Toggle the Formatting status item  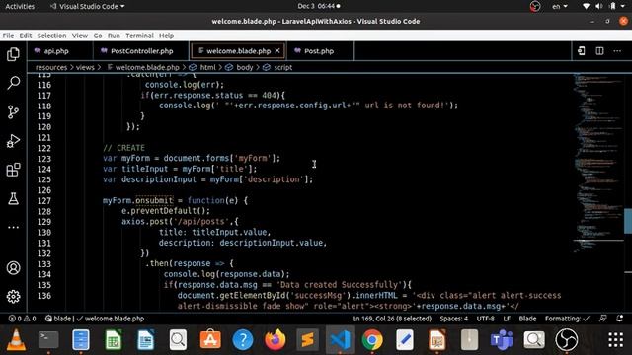point(567,319)
